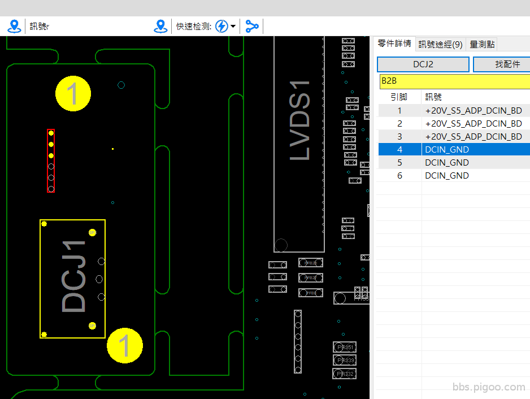Click the location pin icon beside 訊號 field
The width and height of the screenshot is (530, 399).
(x=14, y=25)
